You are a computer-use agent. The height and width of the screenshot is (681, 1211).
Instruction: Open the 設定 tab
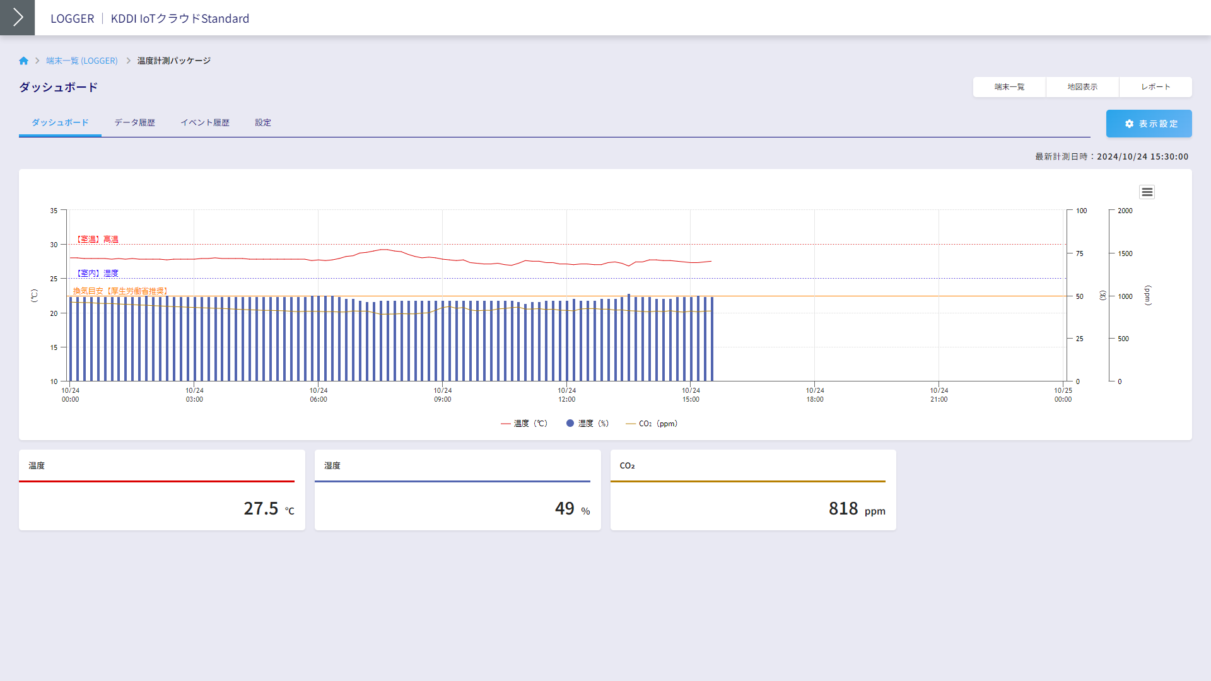click(x=263, y=122)
